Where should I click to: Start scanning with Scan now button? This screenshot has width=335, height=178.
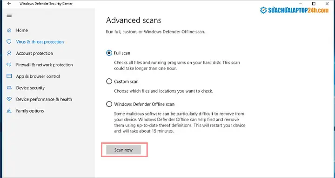tap(123, 150)
